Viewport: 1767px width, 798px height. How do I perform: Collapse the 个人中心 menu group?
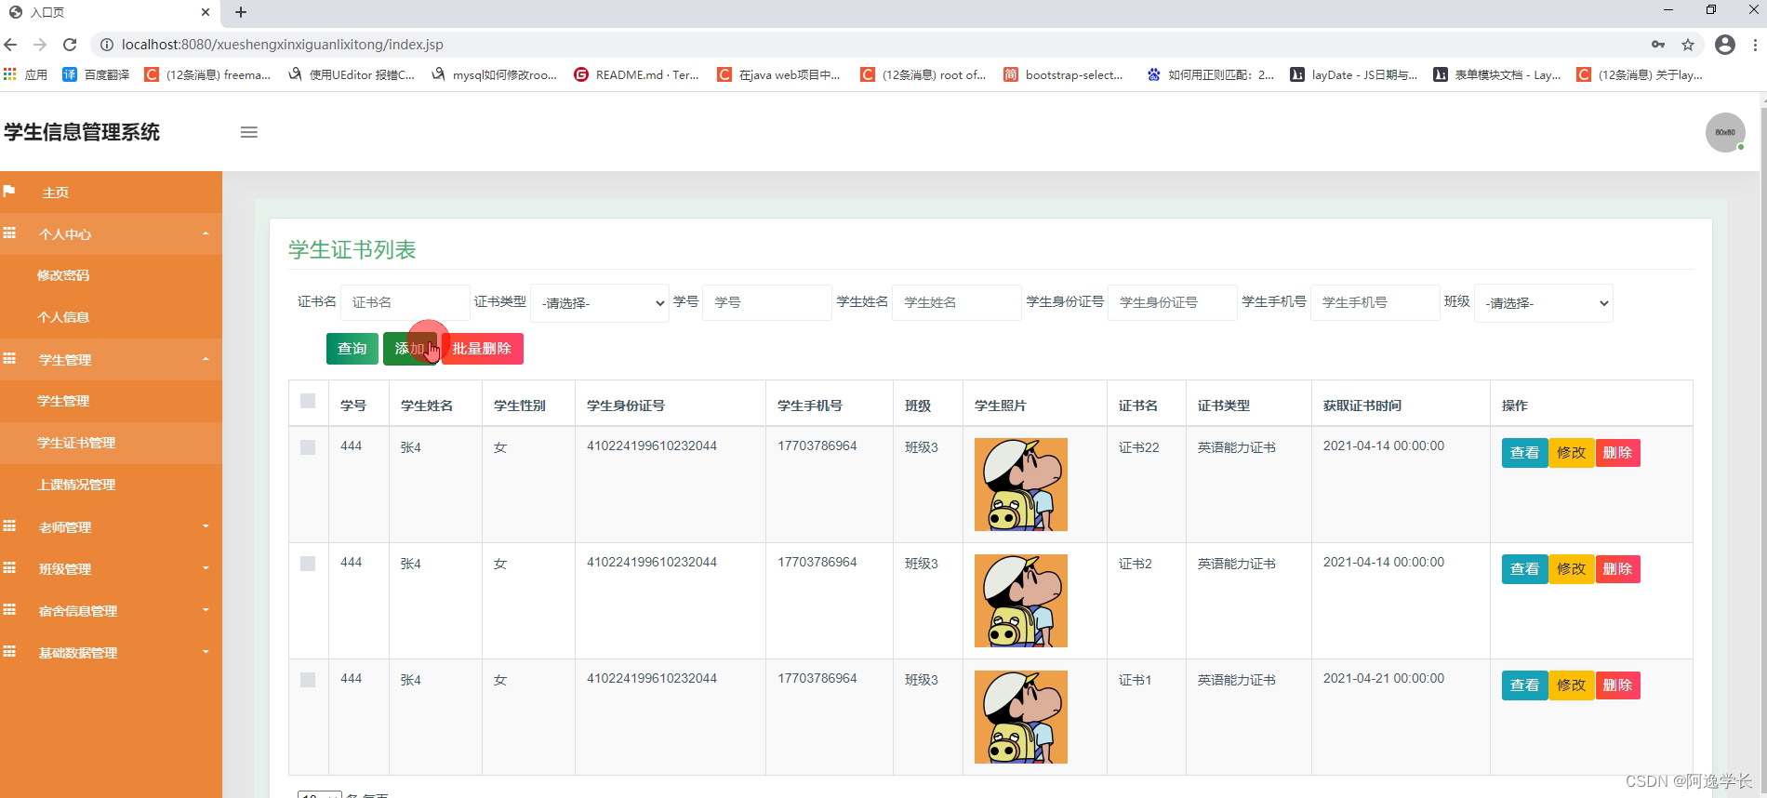click(x=111, y=234)
